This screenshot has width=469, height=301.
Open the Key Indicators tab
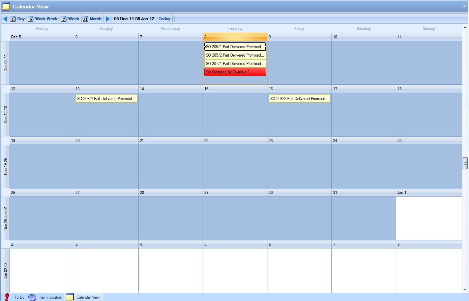(x=51, y=297)
